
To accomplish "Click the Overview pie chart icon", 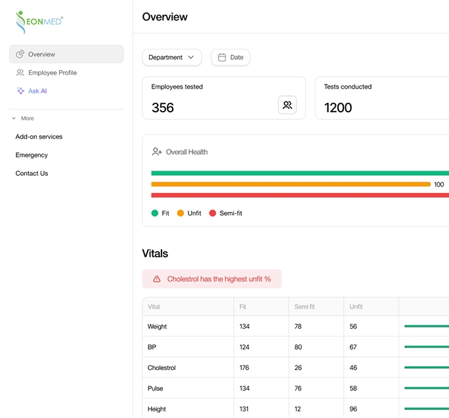I will pyautogui.click(x=20, y=54).
